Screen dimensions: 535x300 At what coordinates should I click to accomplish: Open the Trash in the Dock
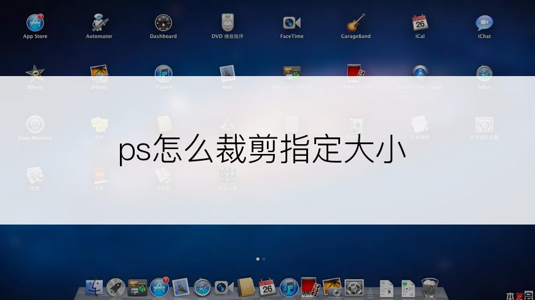click(x=430, y=288)
